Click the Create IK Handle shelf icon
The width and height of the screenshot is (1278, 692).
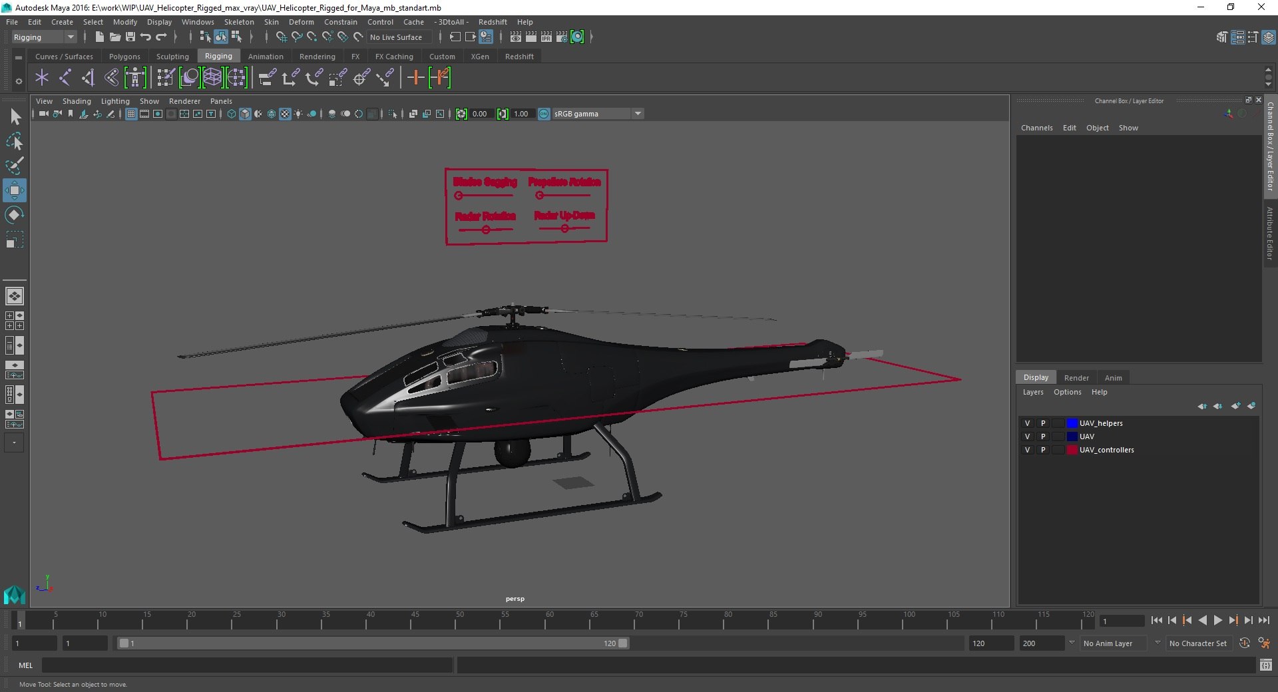coord(89,78)
